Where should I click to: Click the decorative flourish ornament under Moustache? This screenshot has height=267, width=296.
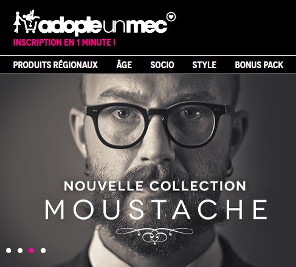(155, 235)
